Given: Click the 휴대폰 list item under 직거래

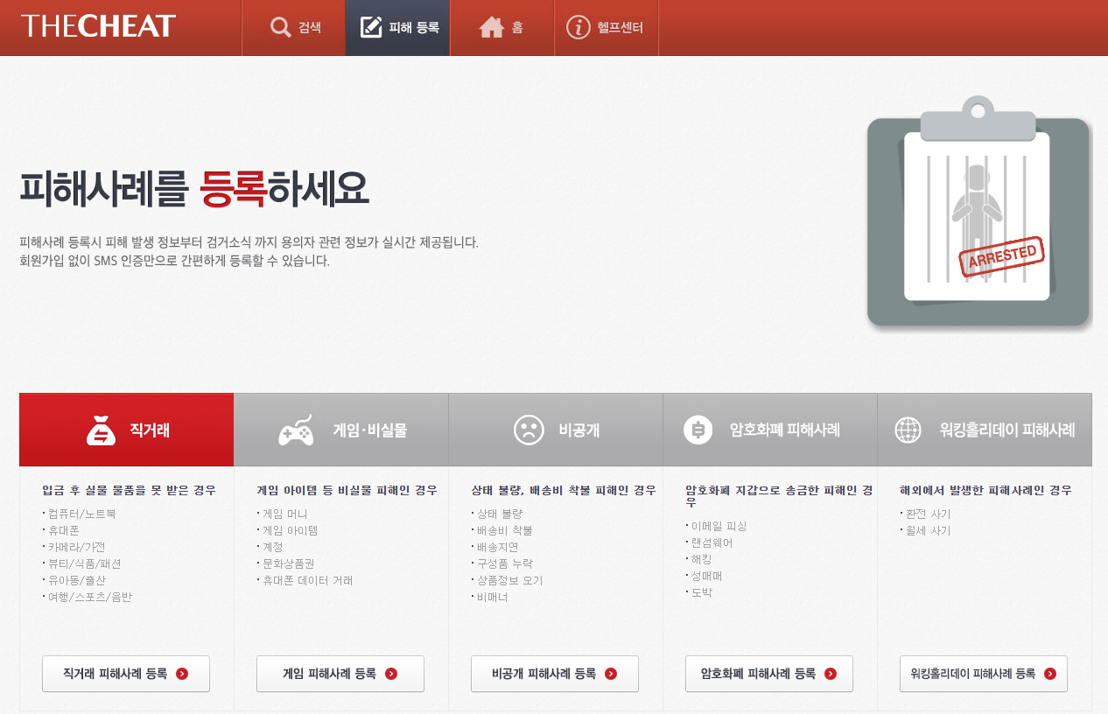Looking at the screenshot, I should click(65, 530).
